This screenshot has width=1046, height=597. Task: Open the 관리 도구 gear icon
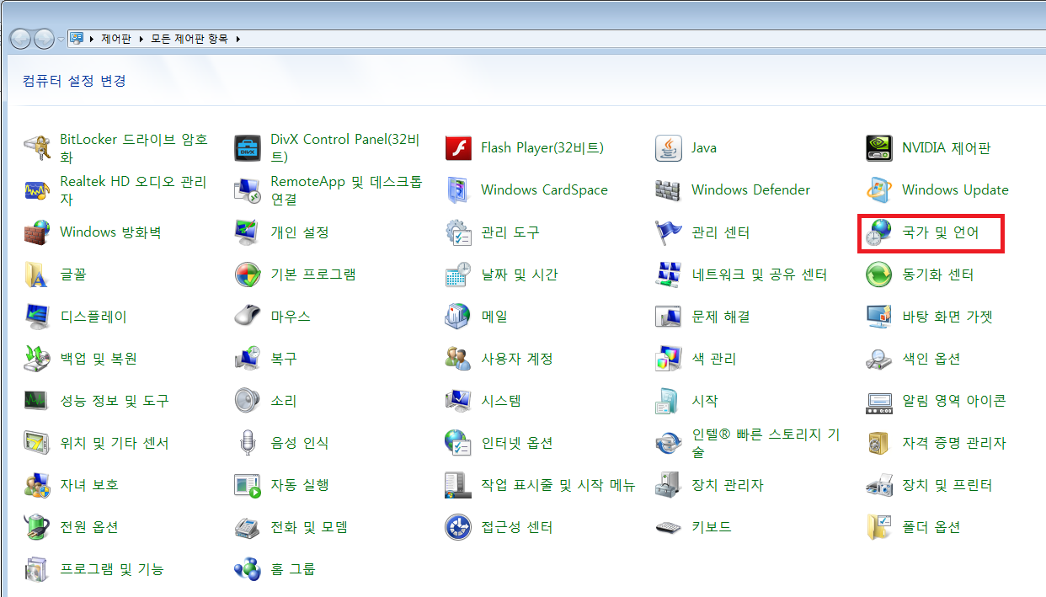[458, 232]
